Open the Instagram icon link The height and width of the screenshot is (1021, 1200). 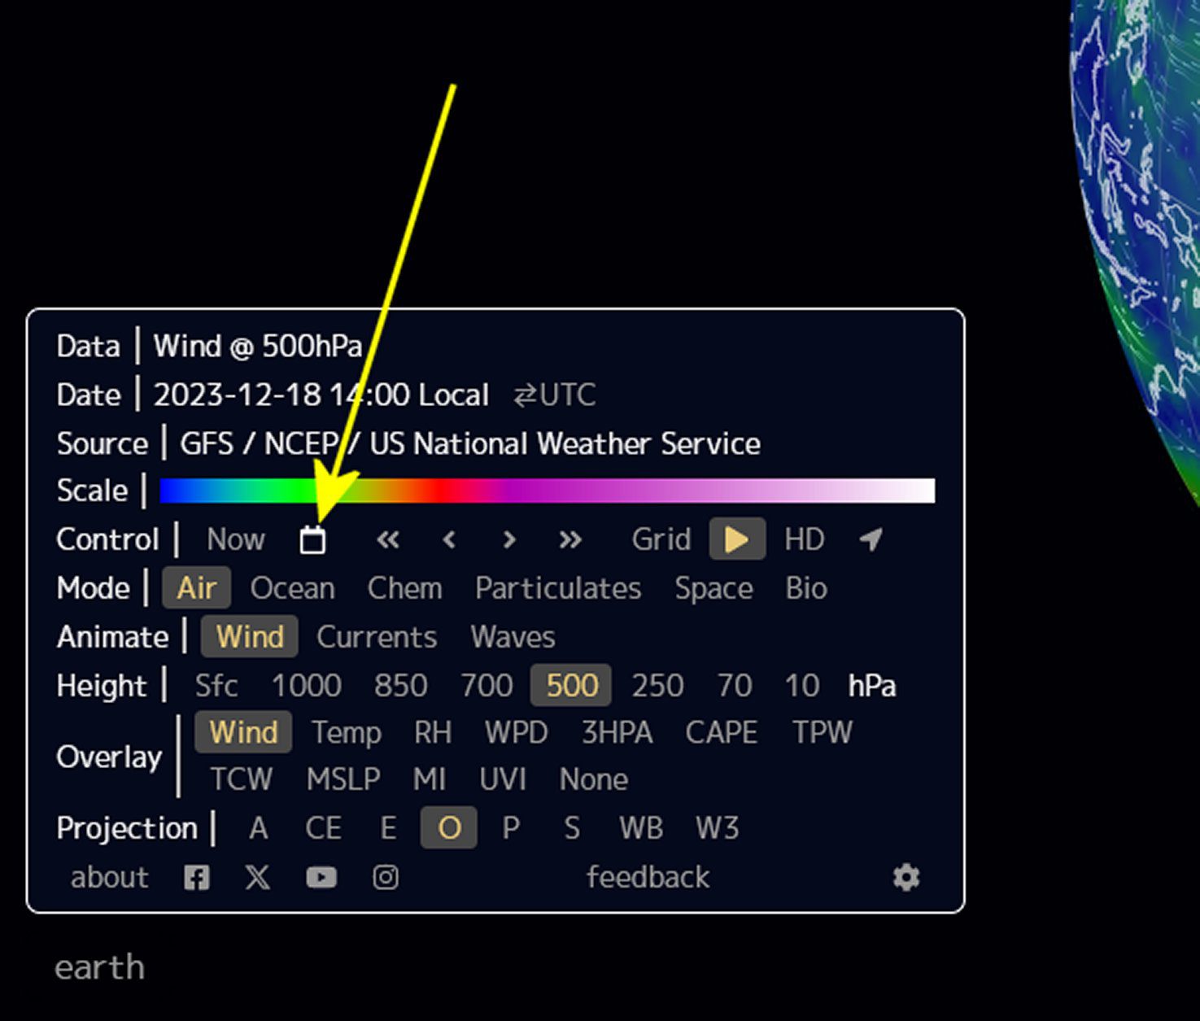(x=386, y=877)
